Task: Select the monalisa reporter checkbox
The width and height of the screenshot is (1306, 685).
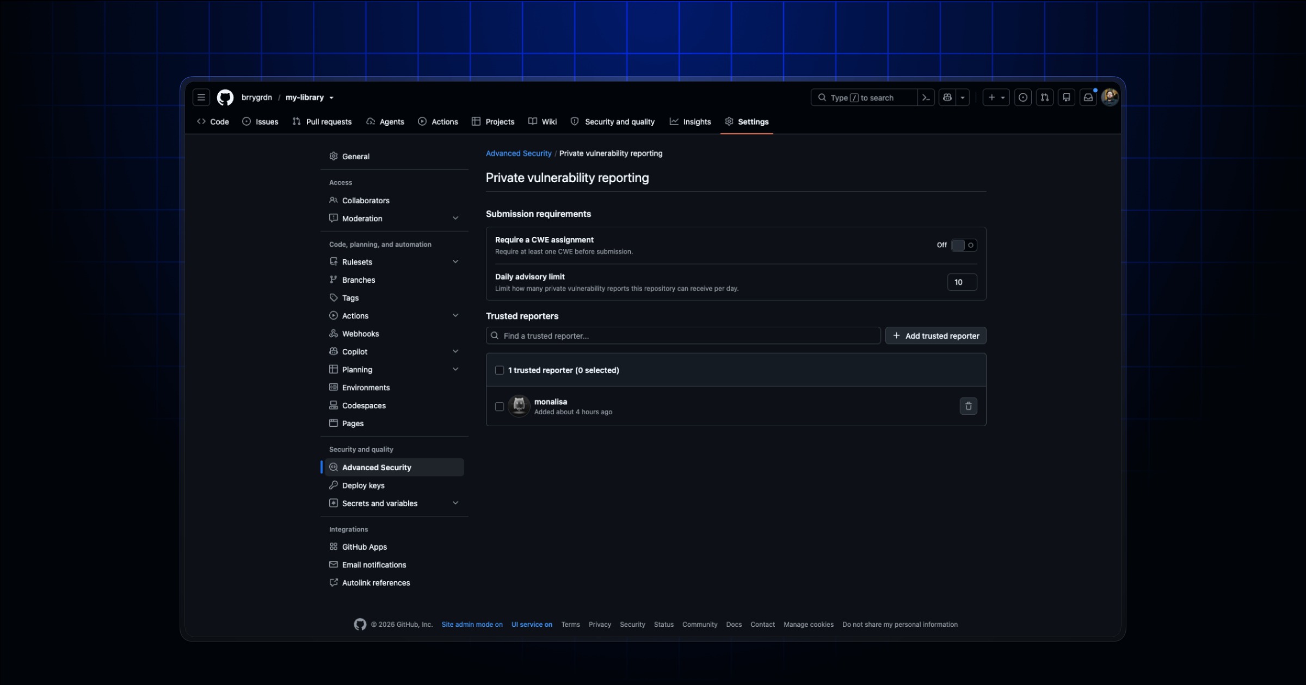Action: [x=499, y=407]
